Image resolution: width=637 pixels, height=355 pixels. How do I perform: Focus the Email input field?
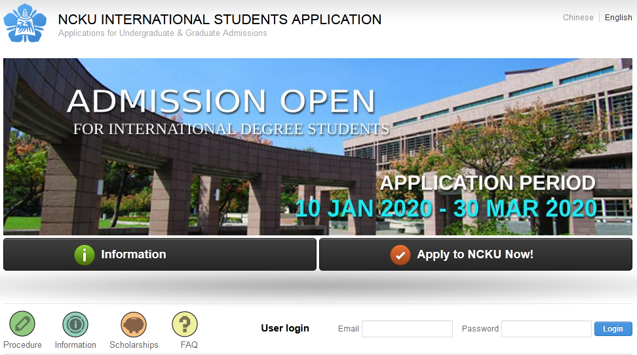(407, 329)
